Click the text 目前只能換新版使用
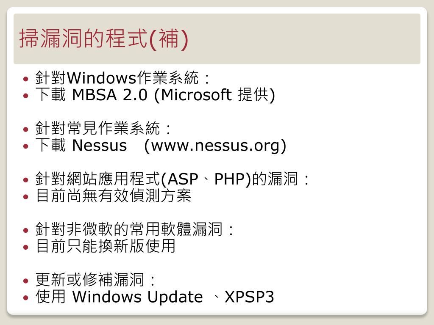The width and height of the screenshot is (434, 325). coord(106,246)
